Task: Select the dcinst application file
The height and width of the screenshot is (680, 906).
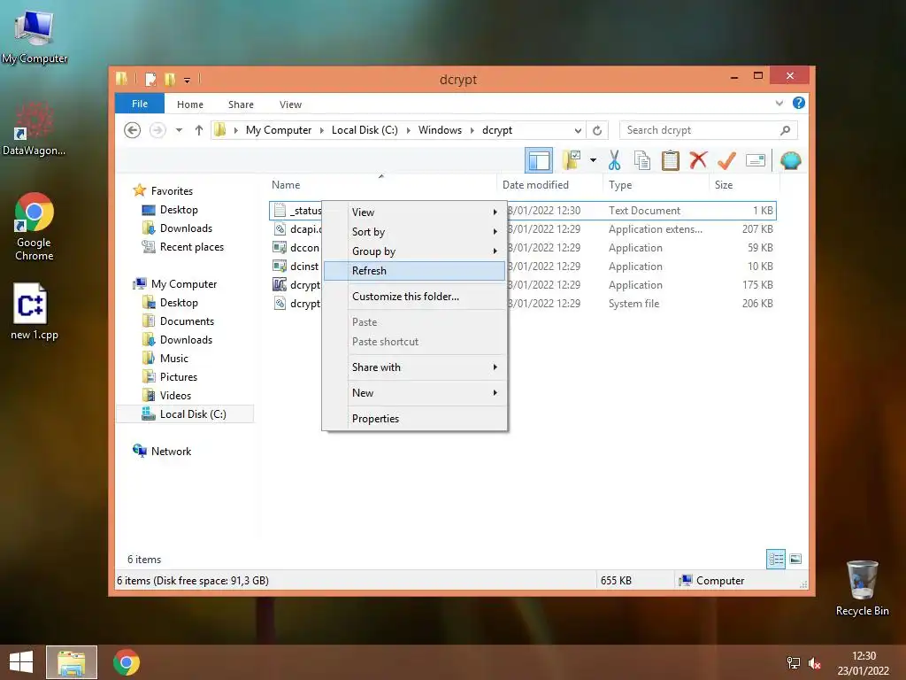Action: (x=296, y=266)
